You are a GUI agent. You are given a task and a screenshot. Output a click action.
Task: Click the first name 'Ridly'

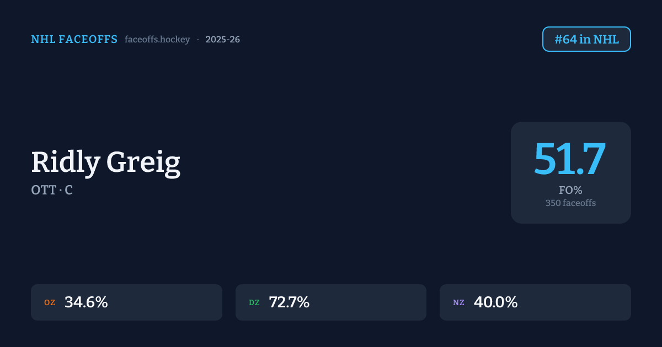[65, 162]
